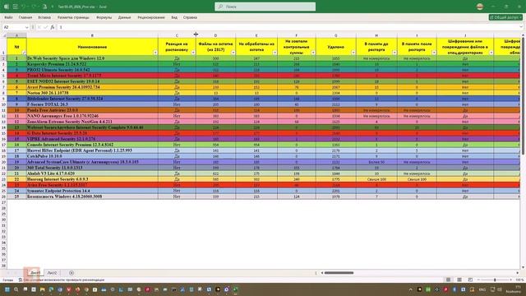Switch to the Вставка ribbon tab
Viewport: 526px width, 296px height.
pos(44,17)
